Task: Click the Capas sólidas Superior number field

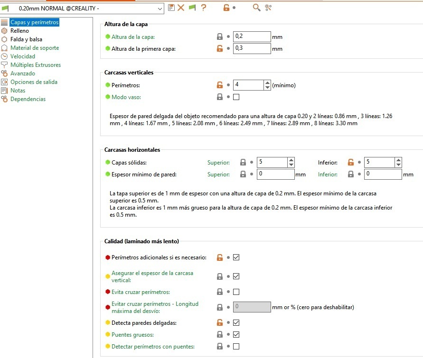Action: coord(272,163)
